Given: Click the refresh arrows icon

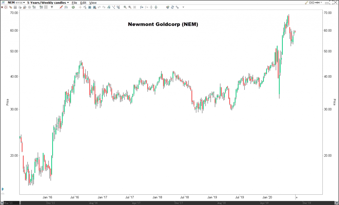Looking at the screenshot, I should pos(172,7).
